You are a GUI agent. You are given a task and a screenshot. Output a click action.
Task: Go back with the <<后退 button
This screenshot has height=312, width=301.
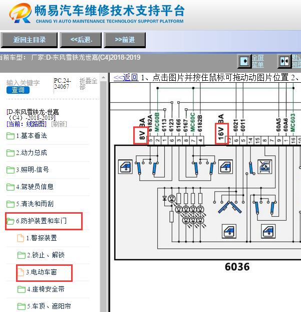click(x=81, y=40)
